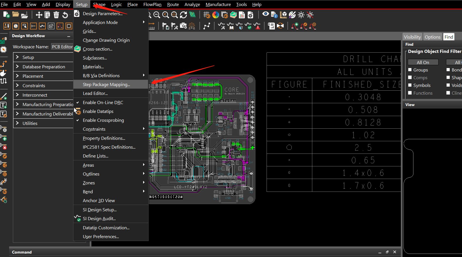Expand Database Preparation workflow section
This screenshot has height=257, width=462.
17,67
